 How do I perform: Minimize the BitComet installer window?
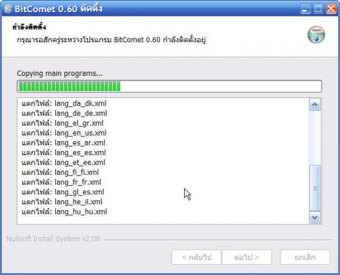(x=305, y=9)
